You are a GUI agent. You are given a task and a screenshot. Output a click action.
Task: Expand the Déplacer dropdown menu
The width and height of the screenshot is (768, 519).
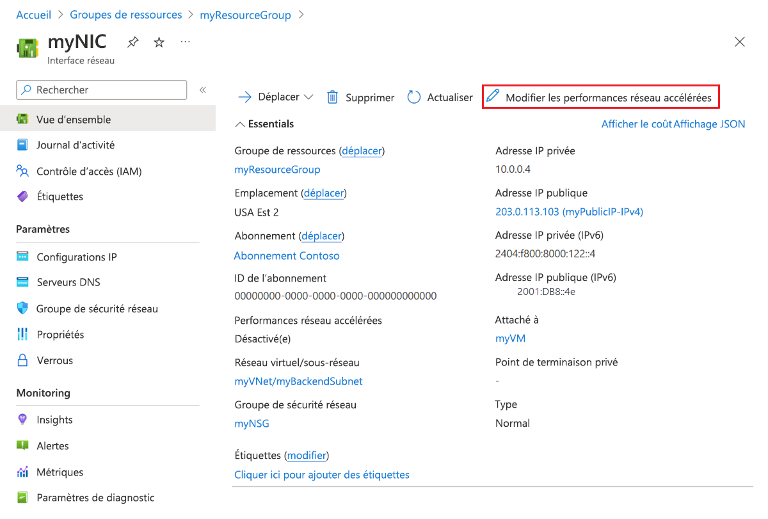click(x=308, y=97)
